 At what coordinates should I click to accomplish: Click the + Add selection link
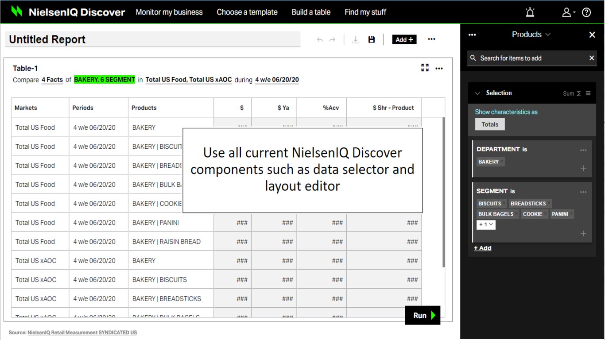[483, 248]
